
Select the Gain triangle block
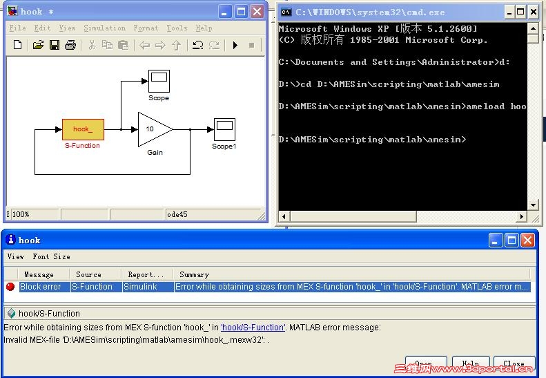pyautogui.click(x=155, y=129)
